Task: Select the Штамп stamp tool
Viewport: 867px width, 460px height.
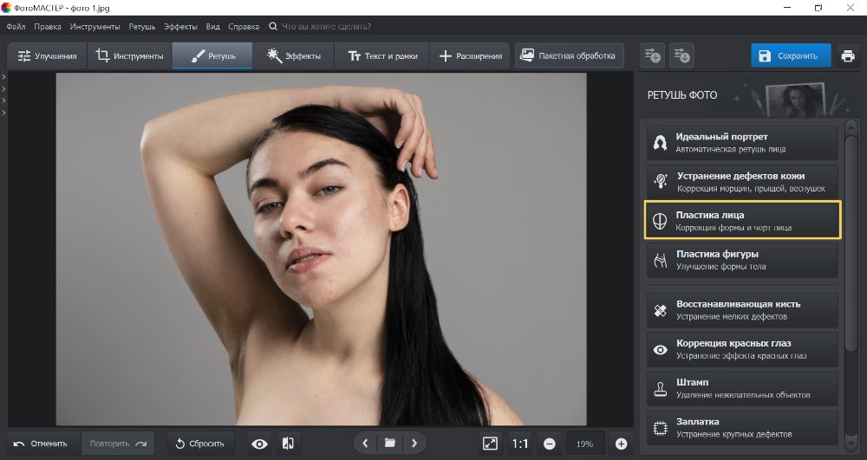Action: coord(742,387)
